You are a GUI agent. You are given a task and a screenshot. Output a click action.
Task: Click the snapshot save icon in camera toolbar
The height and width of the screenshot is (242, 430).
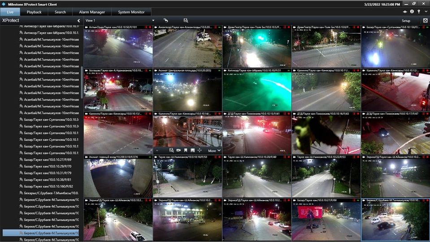pyautogui.click(x=192, y=151)
